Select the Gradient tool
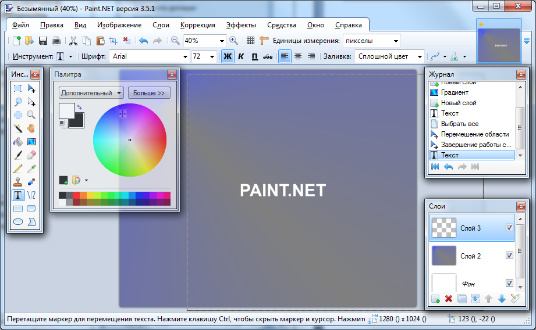 pos(31,142)
